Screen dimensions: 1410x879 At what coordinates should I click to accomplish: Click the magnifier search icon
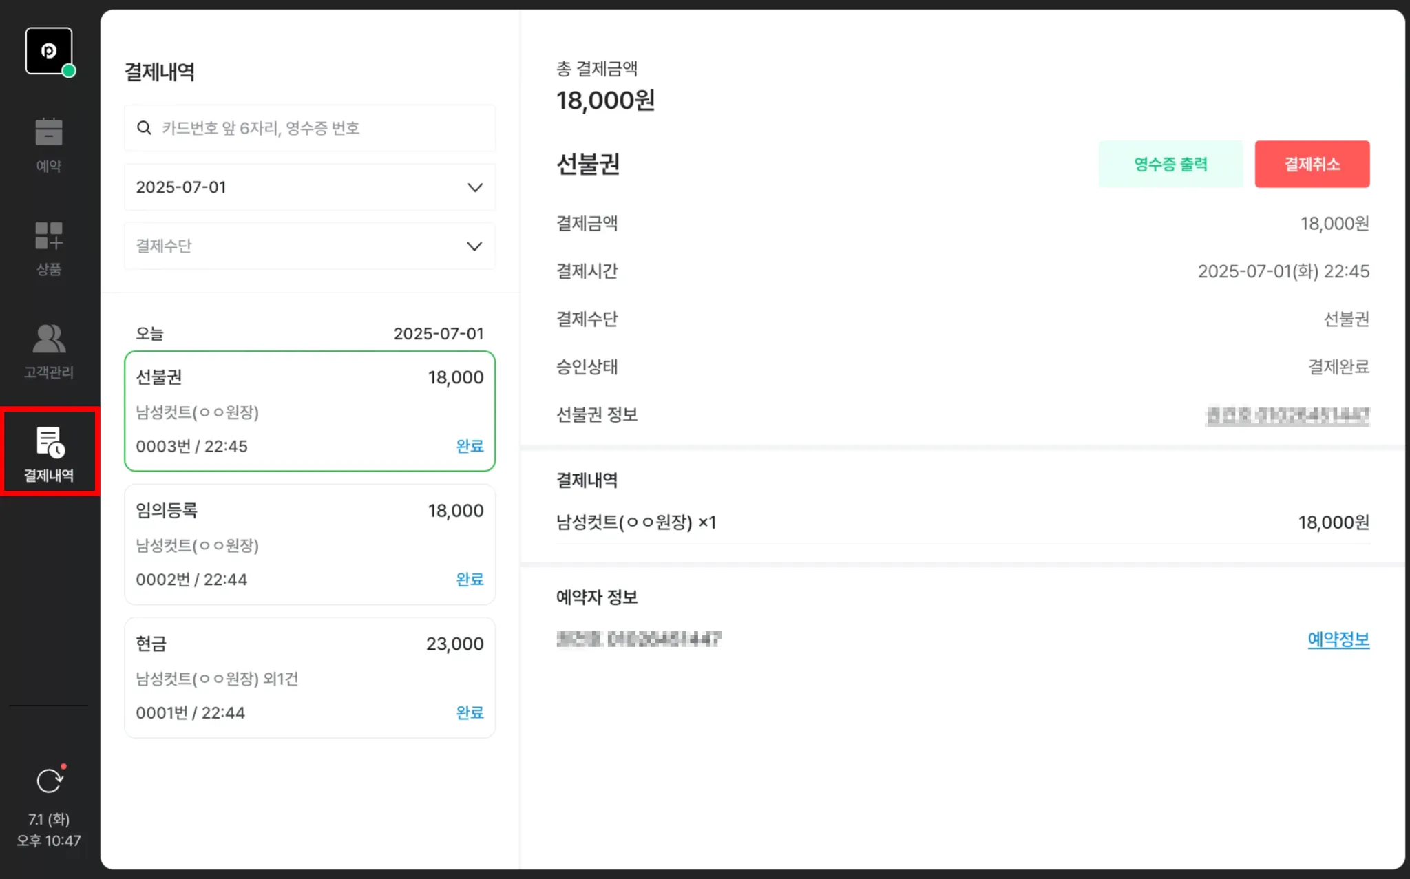pos(144,128)
